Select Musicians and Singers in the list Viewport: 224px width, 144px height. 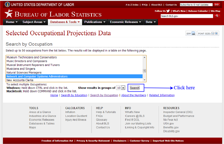pos(74,69)
